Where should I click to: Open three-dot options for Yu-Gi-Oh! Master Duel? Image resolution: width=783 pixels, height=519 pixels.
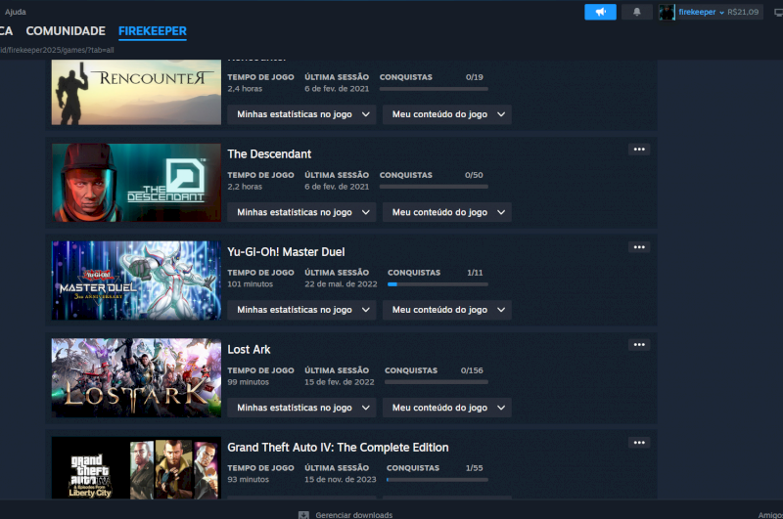(639, 247)
